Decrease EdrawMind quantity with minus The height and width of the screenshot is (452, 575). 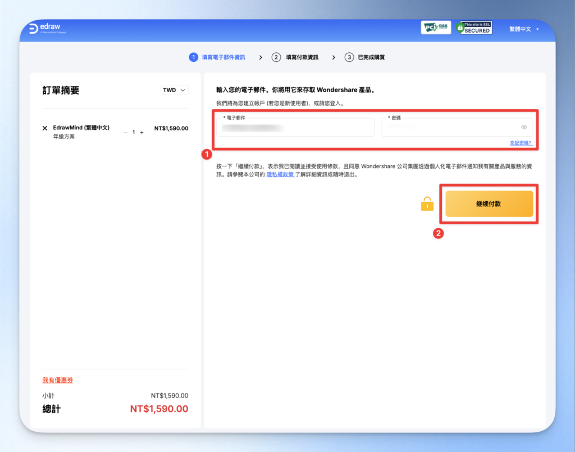(125, 132)
